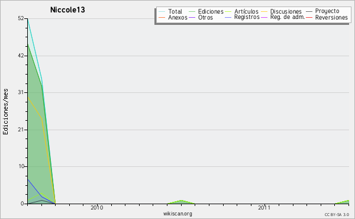Viewport: 355px width, 219px height.
Task: Click the blue Registros legend line swatch
Action: [x=228, y=17]
